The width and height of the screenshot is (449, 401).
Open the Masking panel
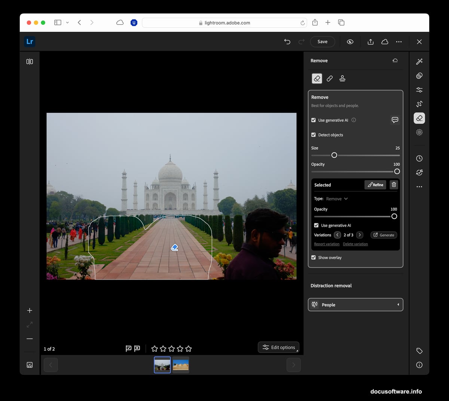[x=419, y=76]
